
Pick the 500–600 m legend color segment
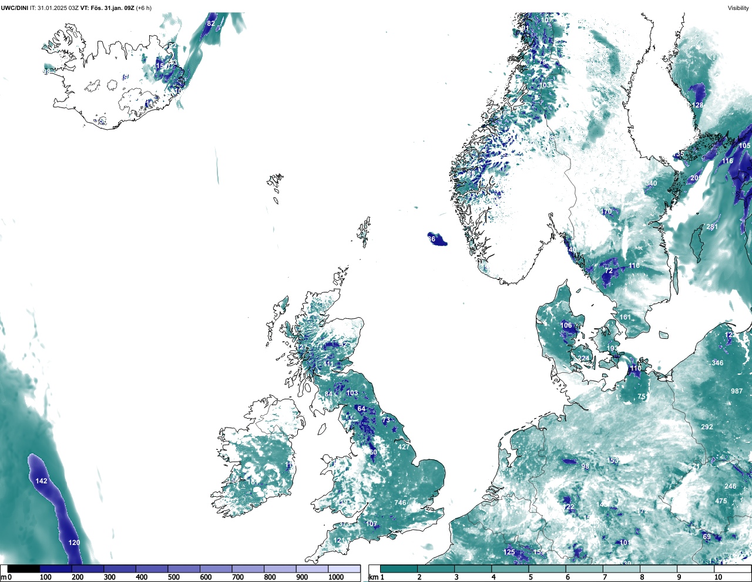click(184, 568)
